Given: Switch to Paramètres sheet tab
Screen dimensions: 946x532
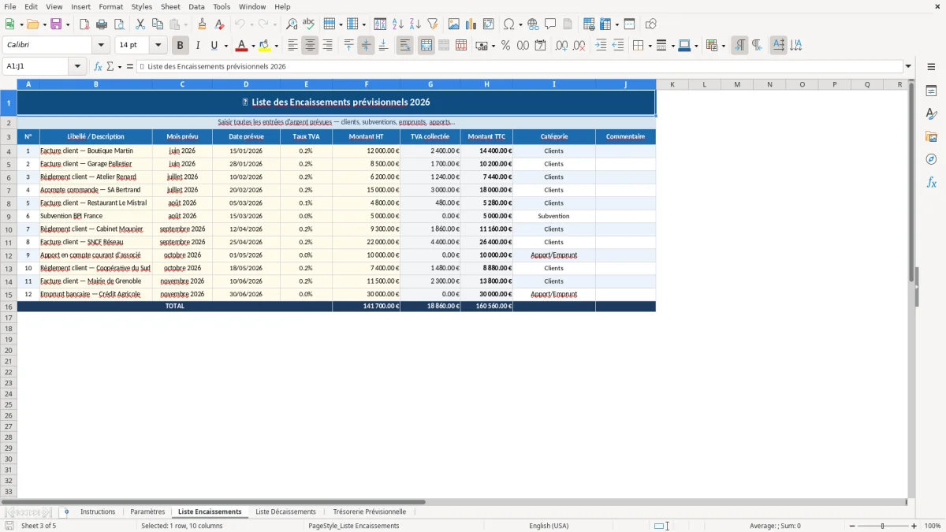Looking at the screenshot, I should 147,512.
